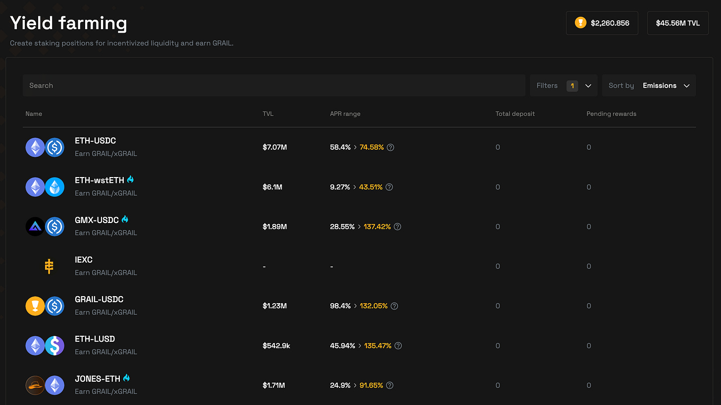Click the Ethereum icon in ETH-USDC row
This screenshot has height=405, width=721.
point(35,147)
